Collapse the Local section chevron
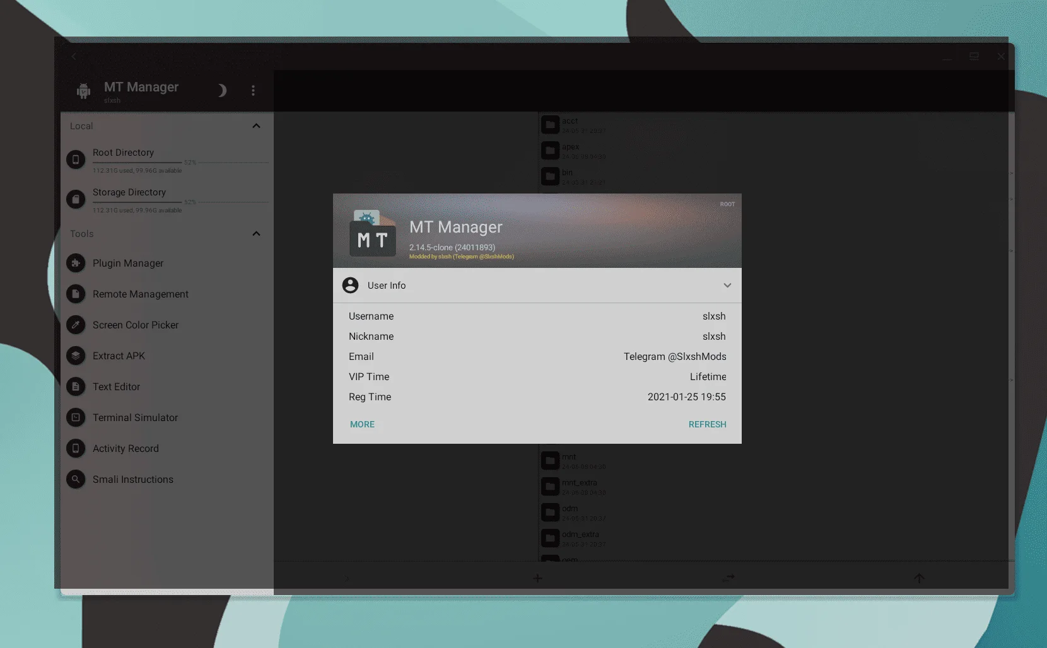Screen dimensions: 1047x648 click(256, 126)
